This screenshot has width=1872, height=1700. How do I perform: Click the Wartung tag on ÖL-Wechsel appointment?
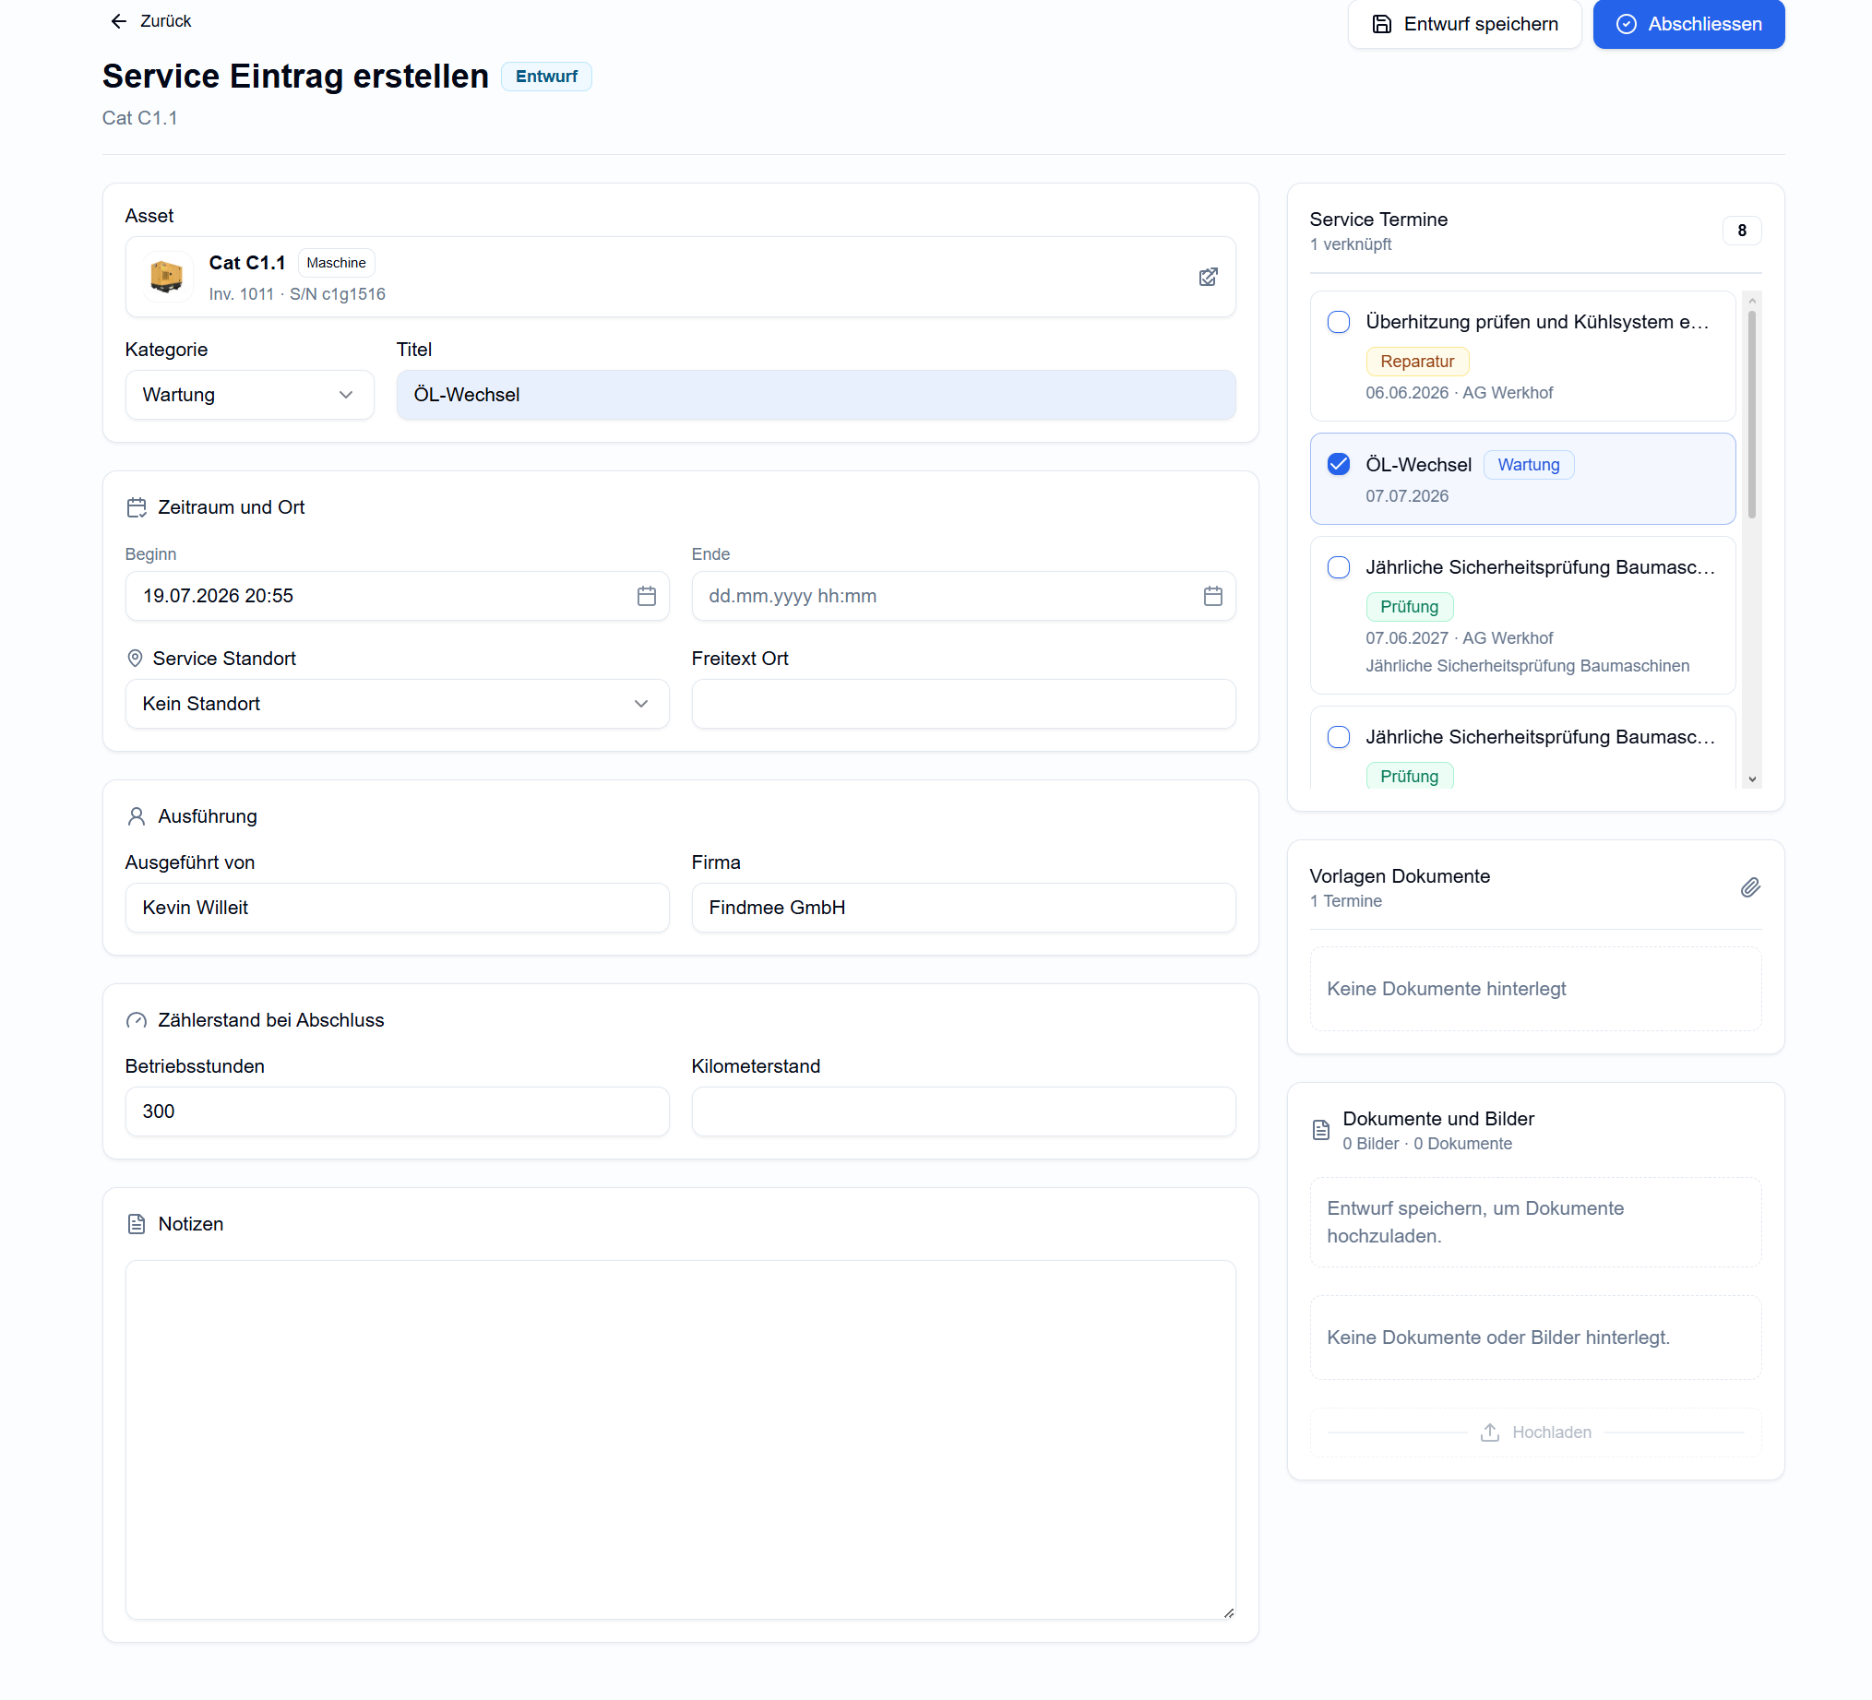[1528, 465]
